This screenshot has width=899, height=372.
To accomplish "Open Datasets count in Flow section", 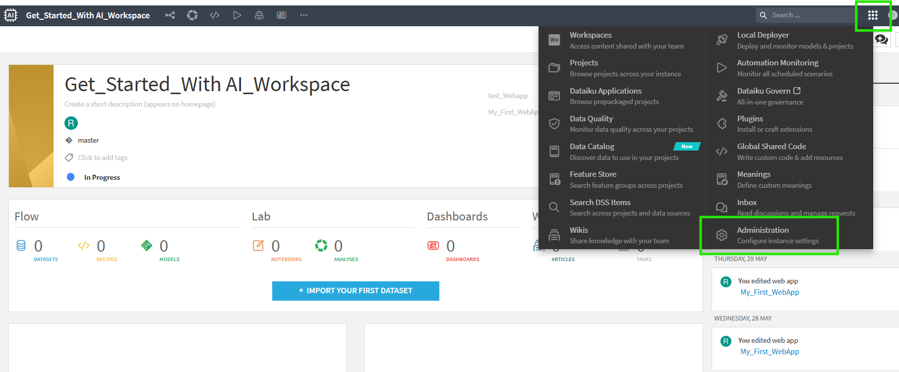I will pyautogui.click(x=37, y=250).
